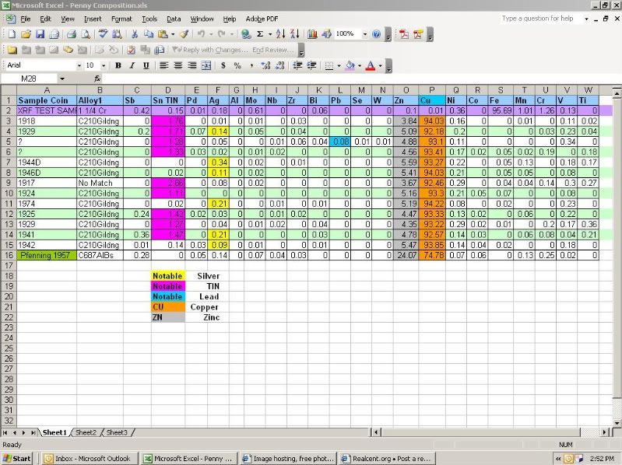Click End Review button
The image size is (622, 465).
tap(273, 50)
